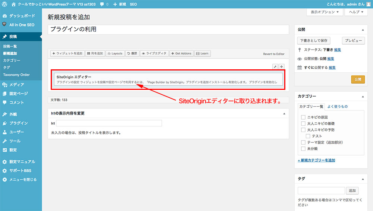Open SEO admin bar menu
The image size is (373, 211).
pyautogui.click(x=133, y=4)
